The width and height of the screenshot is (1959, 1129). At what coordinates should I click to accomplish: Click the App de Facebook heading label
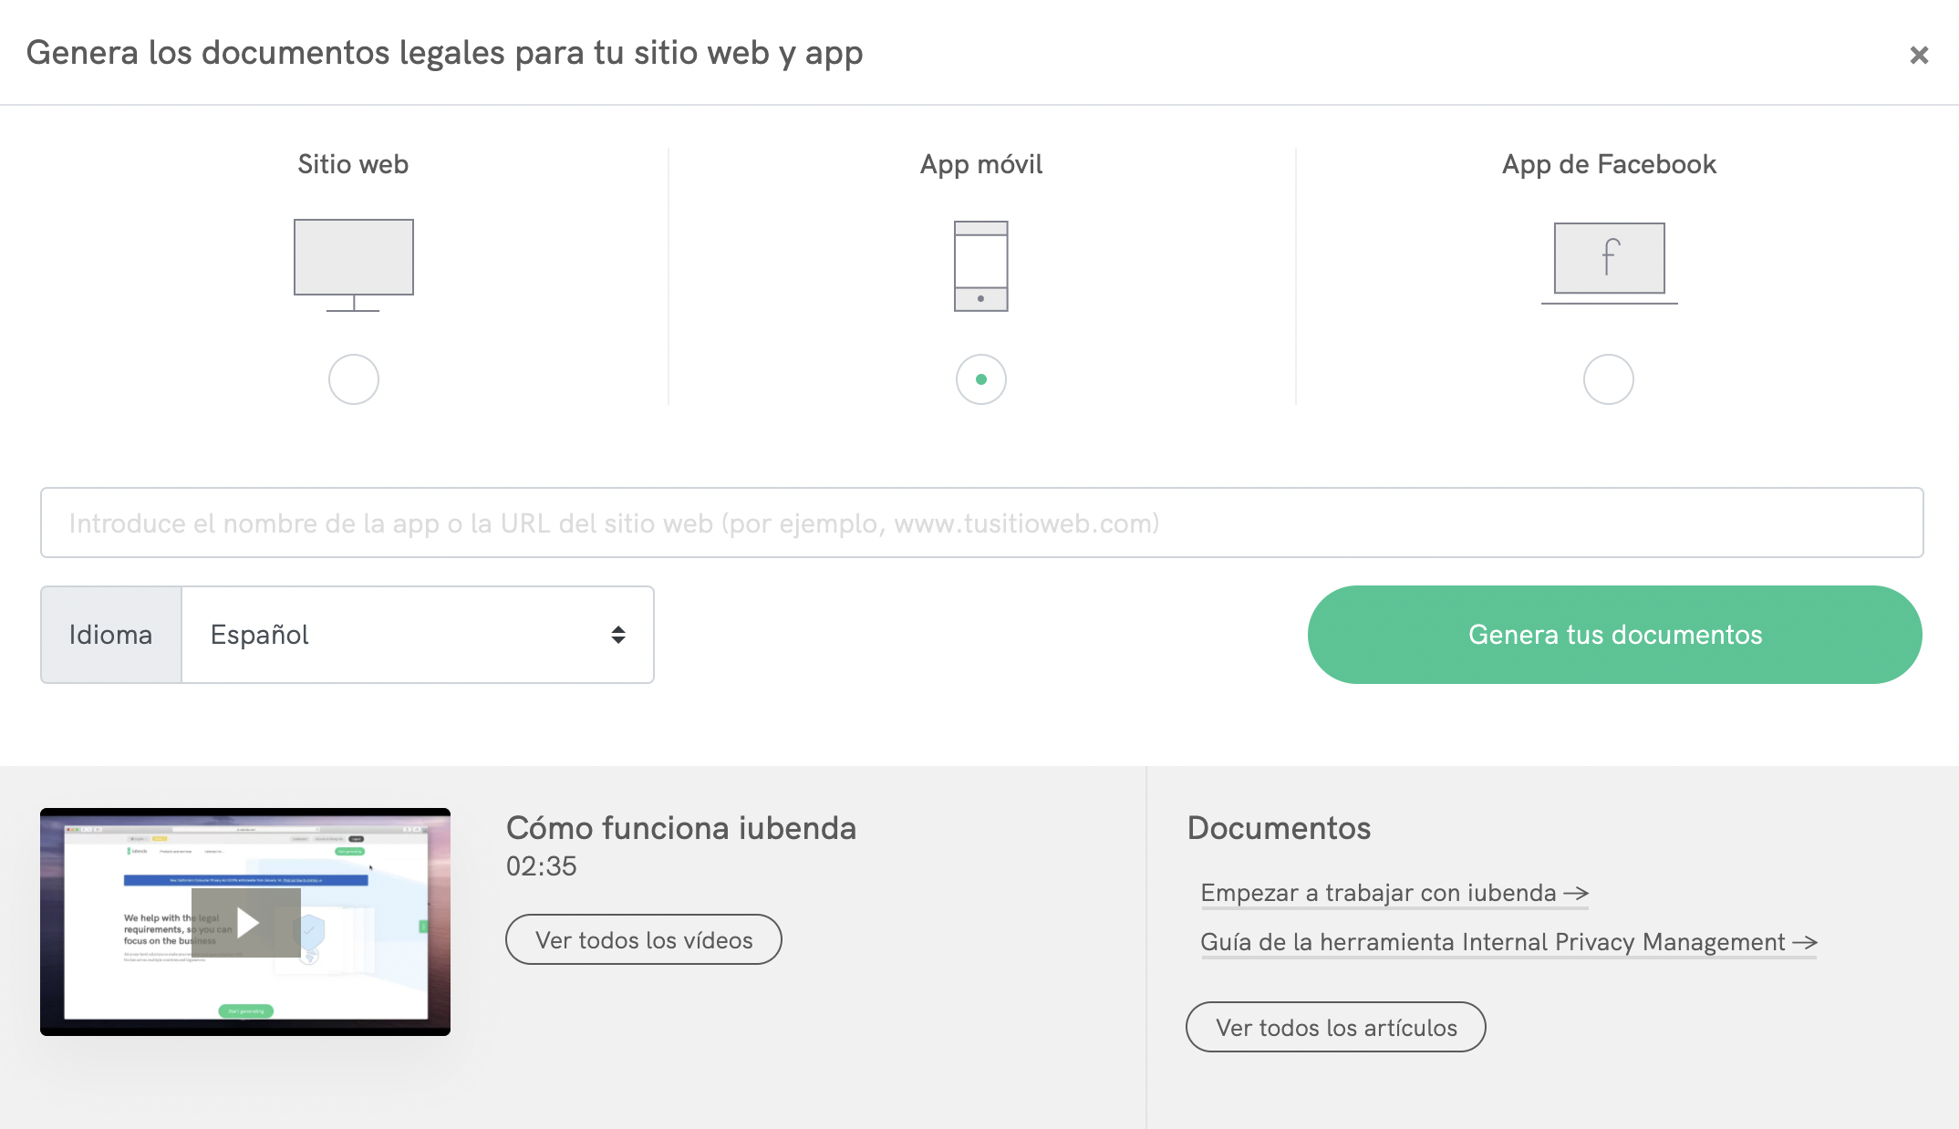pos(1609,164)
